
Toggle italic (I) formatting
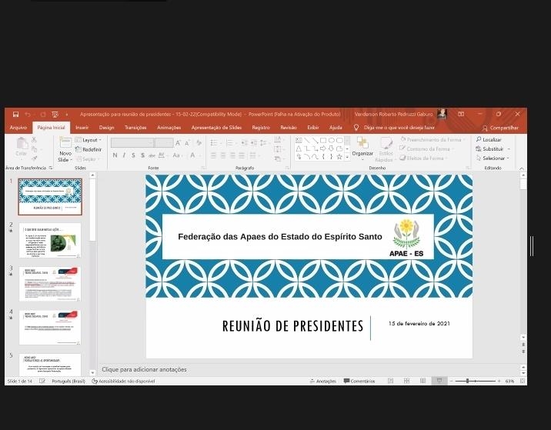[124, 155]
